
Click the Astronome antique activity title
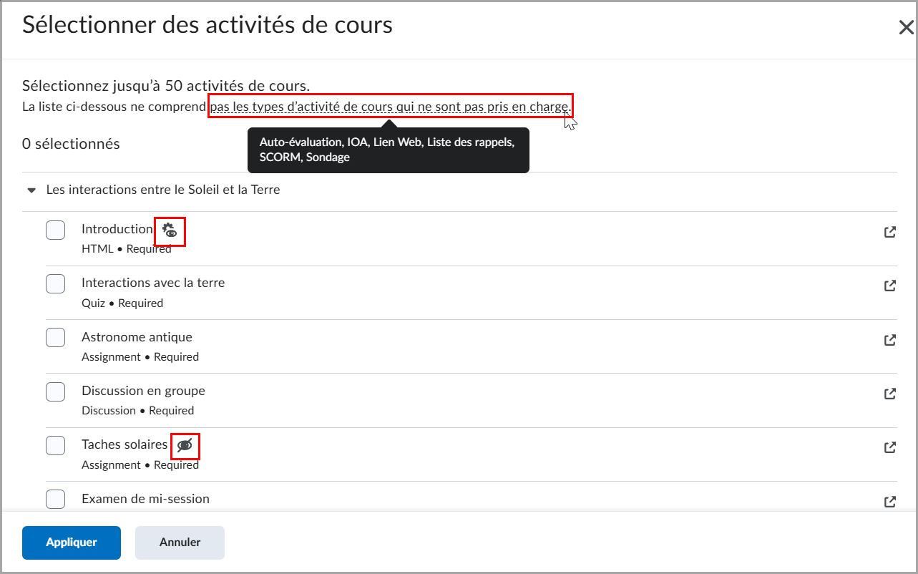[x=137, y=336]
